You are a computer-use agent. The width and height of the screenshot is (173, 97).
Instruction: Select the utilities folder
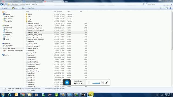click(30, 21)
